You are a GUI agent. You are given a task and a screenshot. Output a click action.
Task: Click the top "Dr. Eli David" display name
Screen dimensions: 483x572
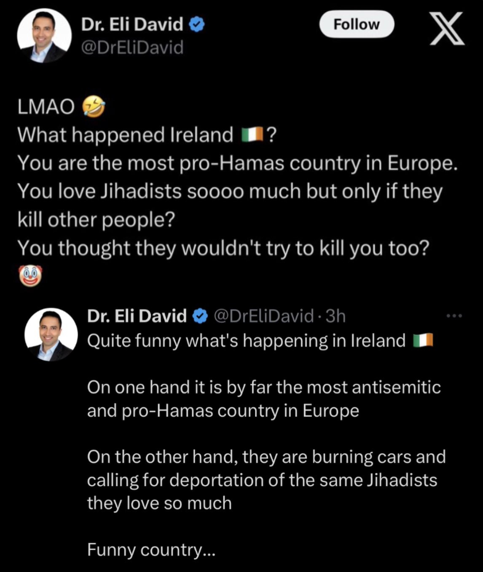click(x=132, y=25)
